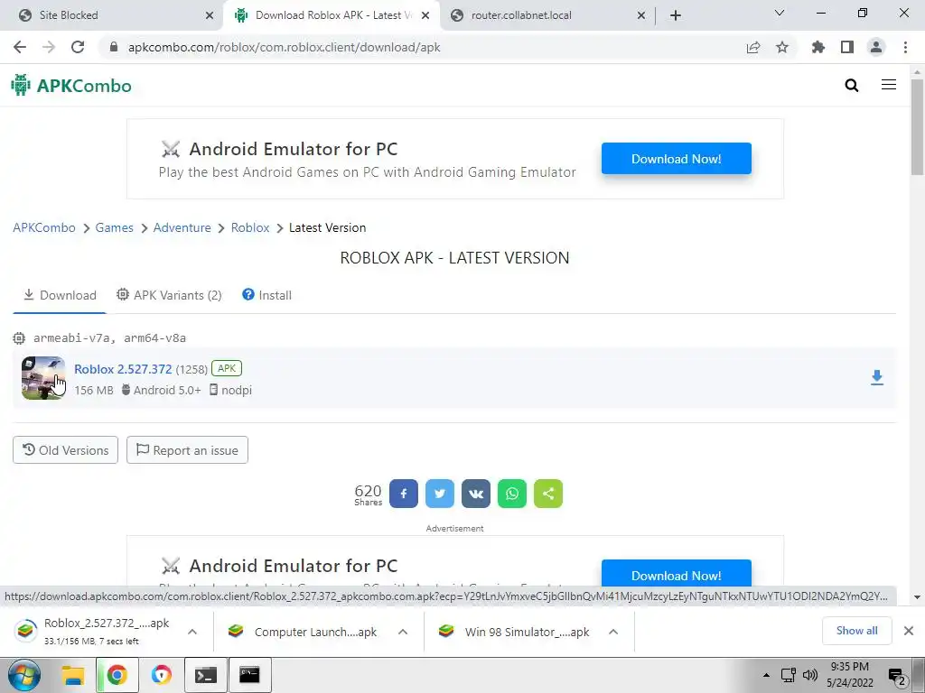This screenshot has height=693, width=925.
Task: Go to Games breadcrumb link
Action: [x=115, y=227]
